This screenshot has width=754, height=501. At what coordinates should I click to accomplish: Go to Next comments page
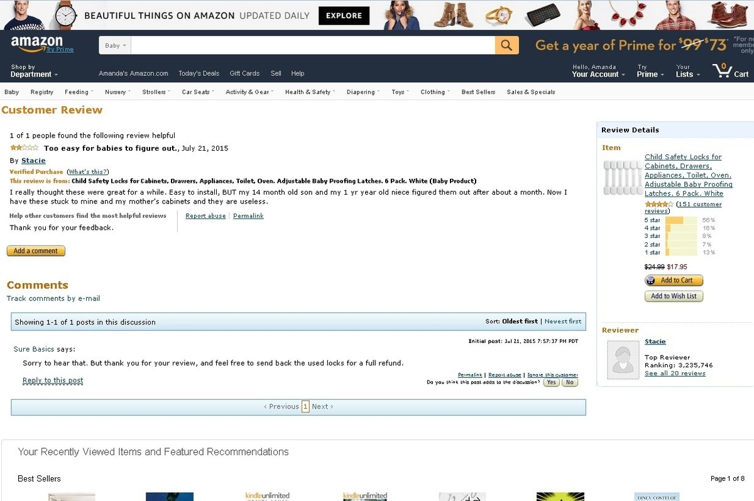[322, 407]
